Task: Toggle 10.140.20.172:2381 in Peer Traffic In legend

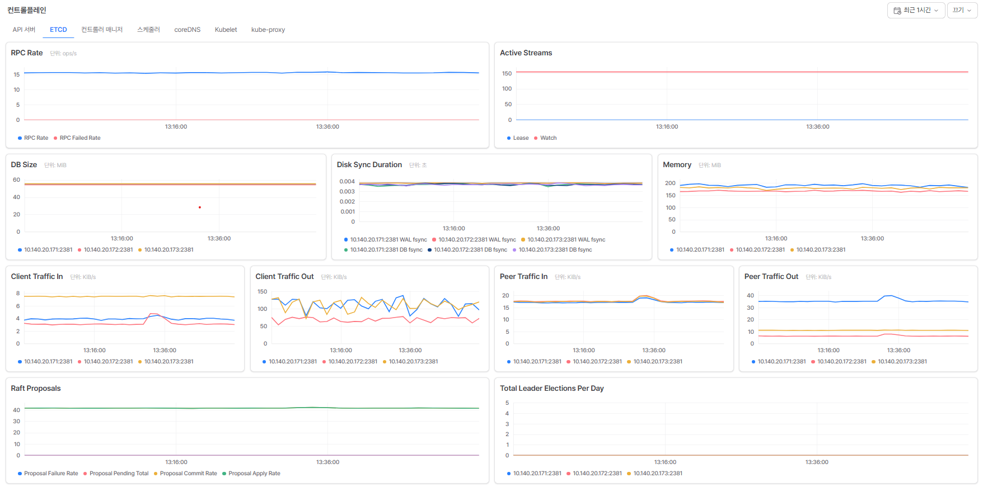Action: 594,362
